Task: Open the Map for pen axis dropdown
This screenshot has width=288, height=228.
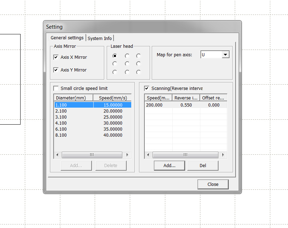Action: [x=225, y=55]
